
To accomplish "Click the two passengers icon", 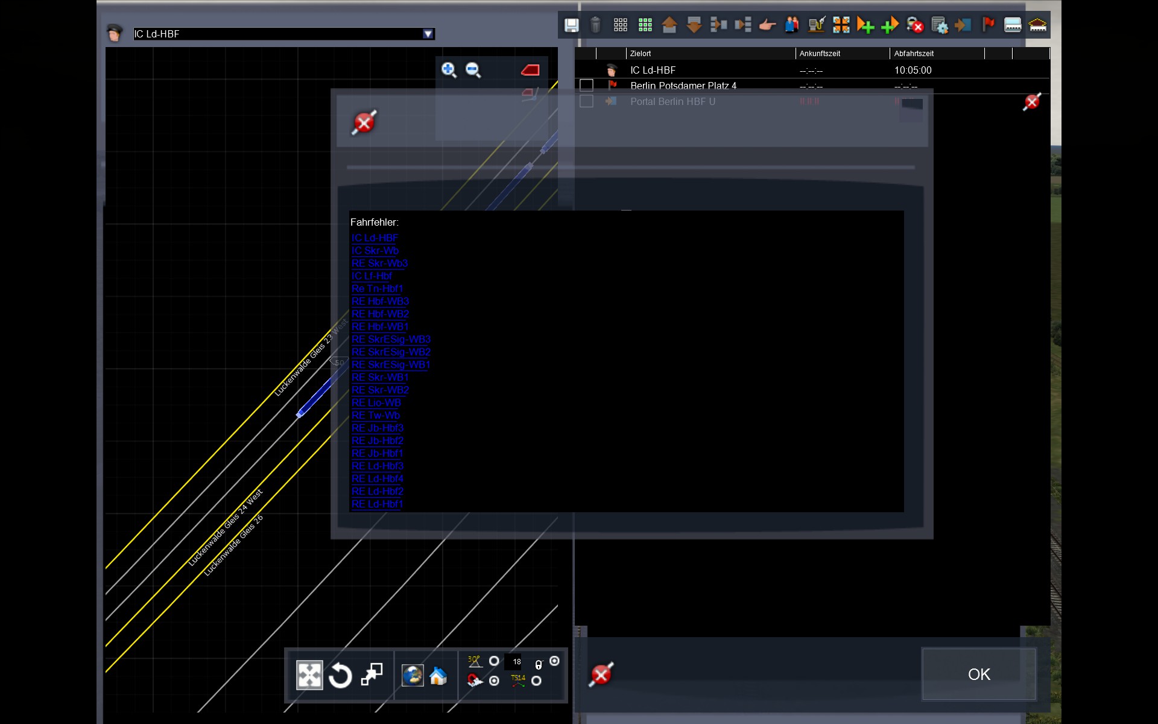I will click(792, 25).
